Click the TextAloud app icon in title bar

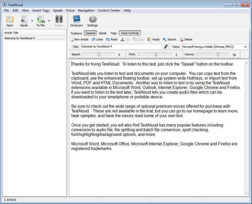click(x=5, y=4)
